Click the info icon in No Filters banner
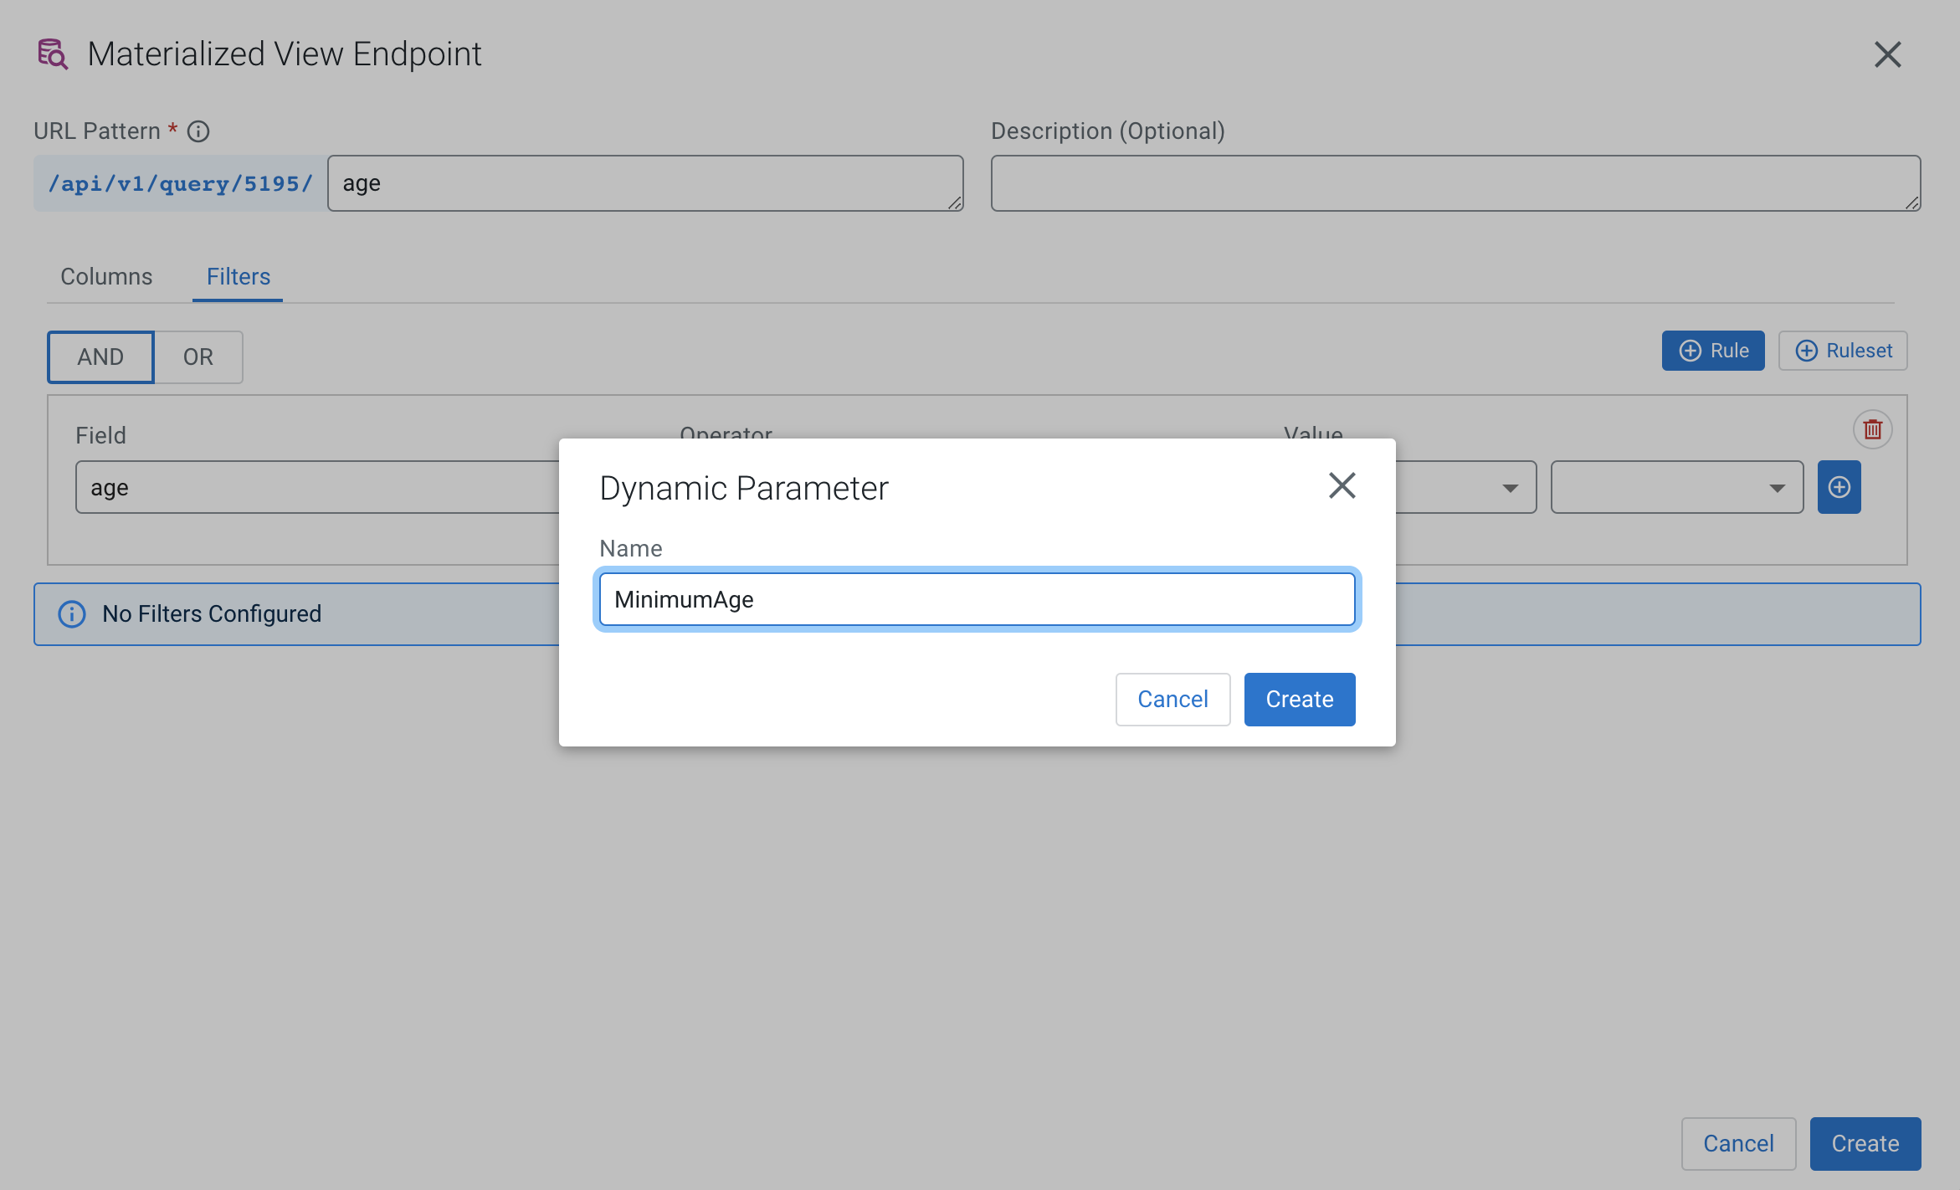This screenshot has width=1960, height=1190. [72, 614]
